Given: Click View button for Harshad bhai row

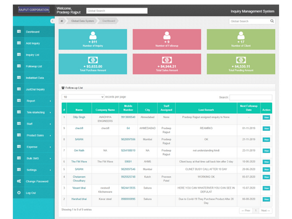Looking at the screenshot, I should [x=266, y=199].
